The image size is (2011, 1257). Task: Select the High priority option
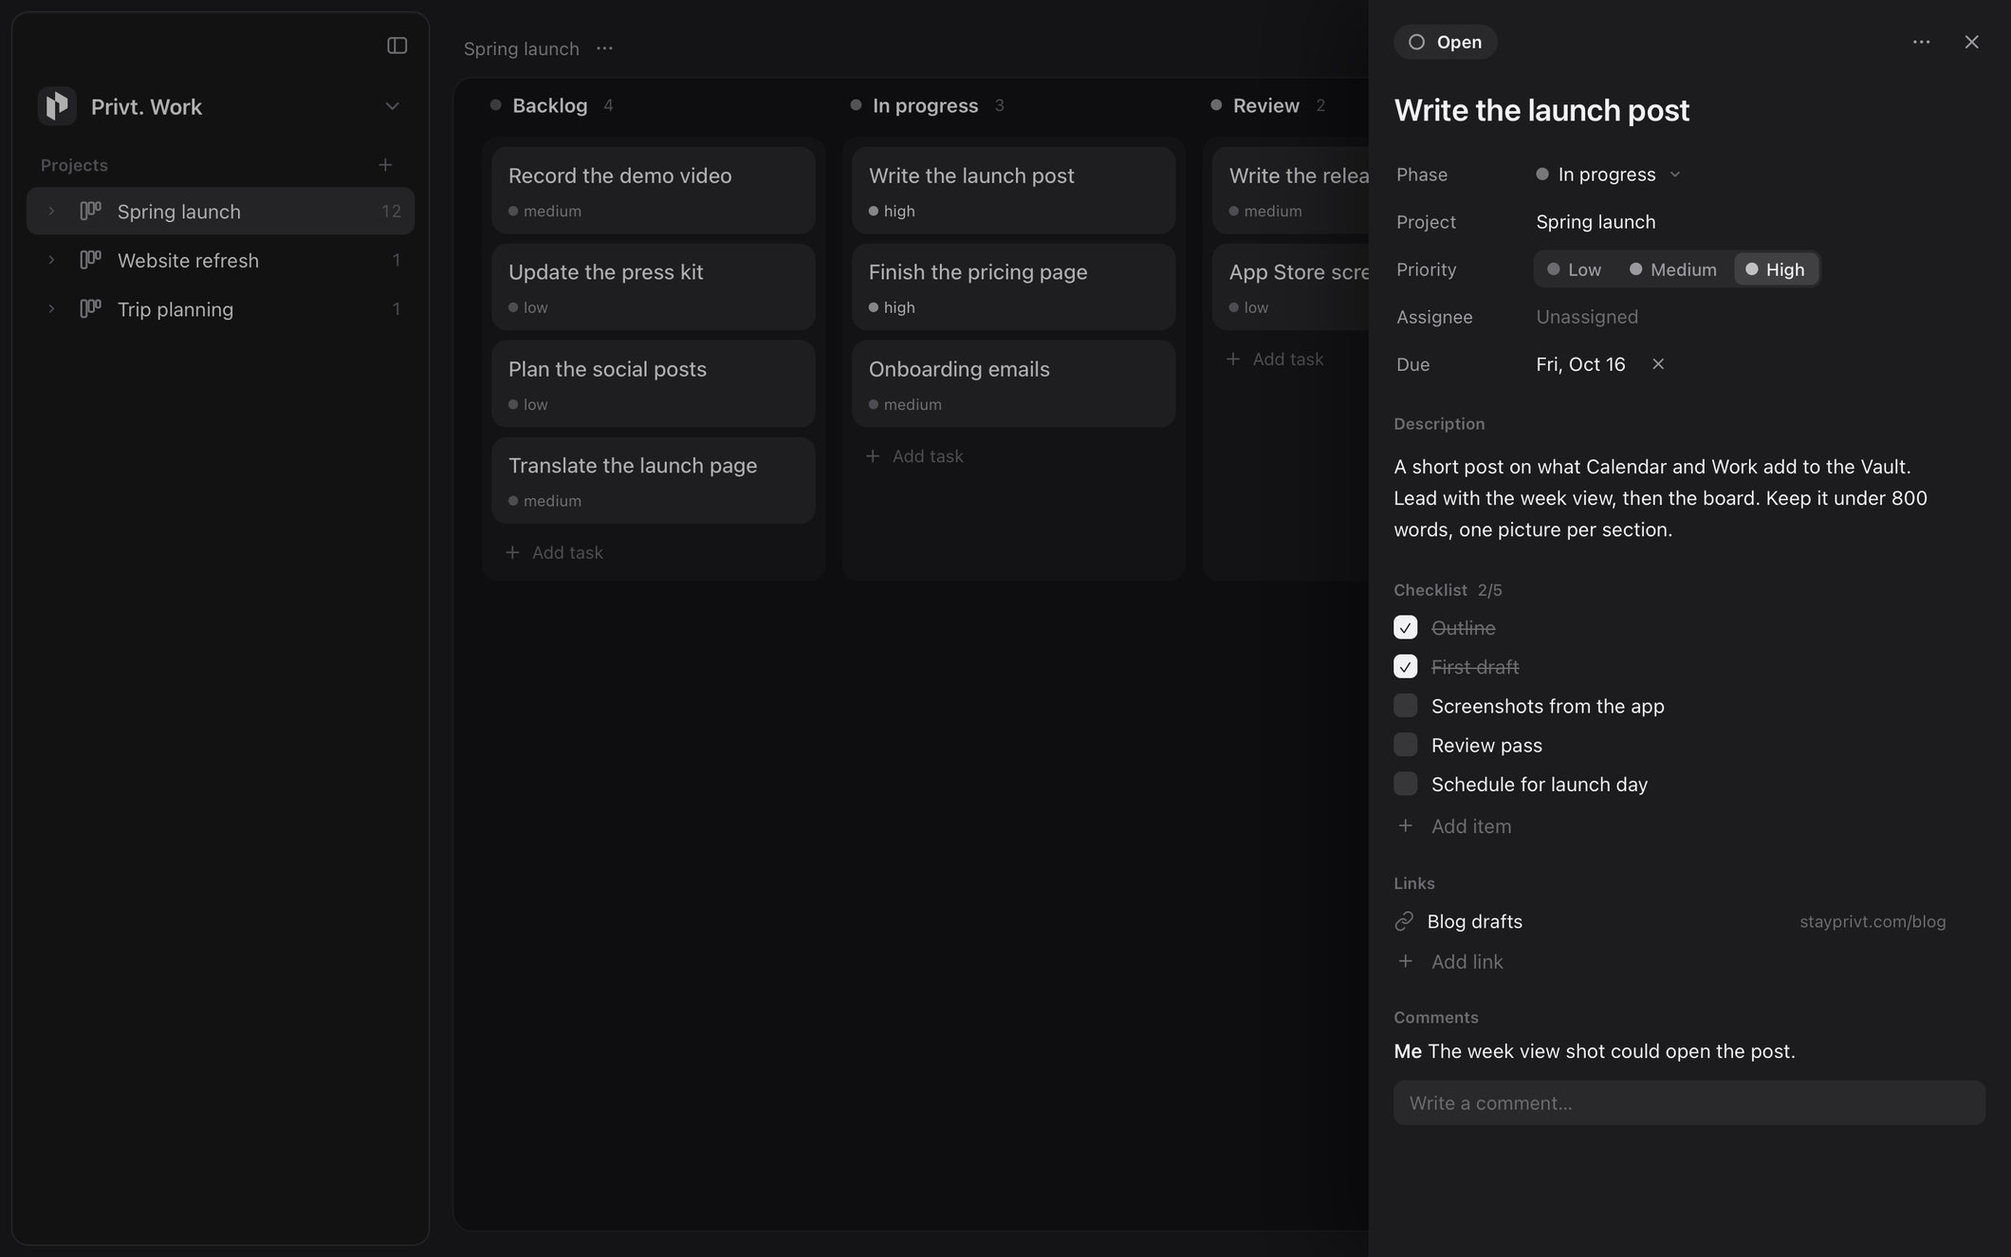[1776, 269]
